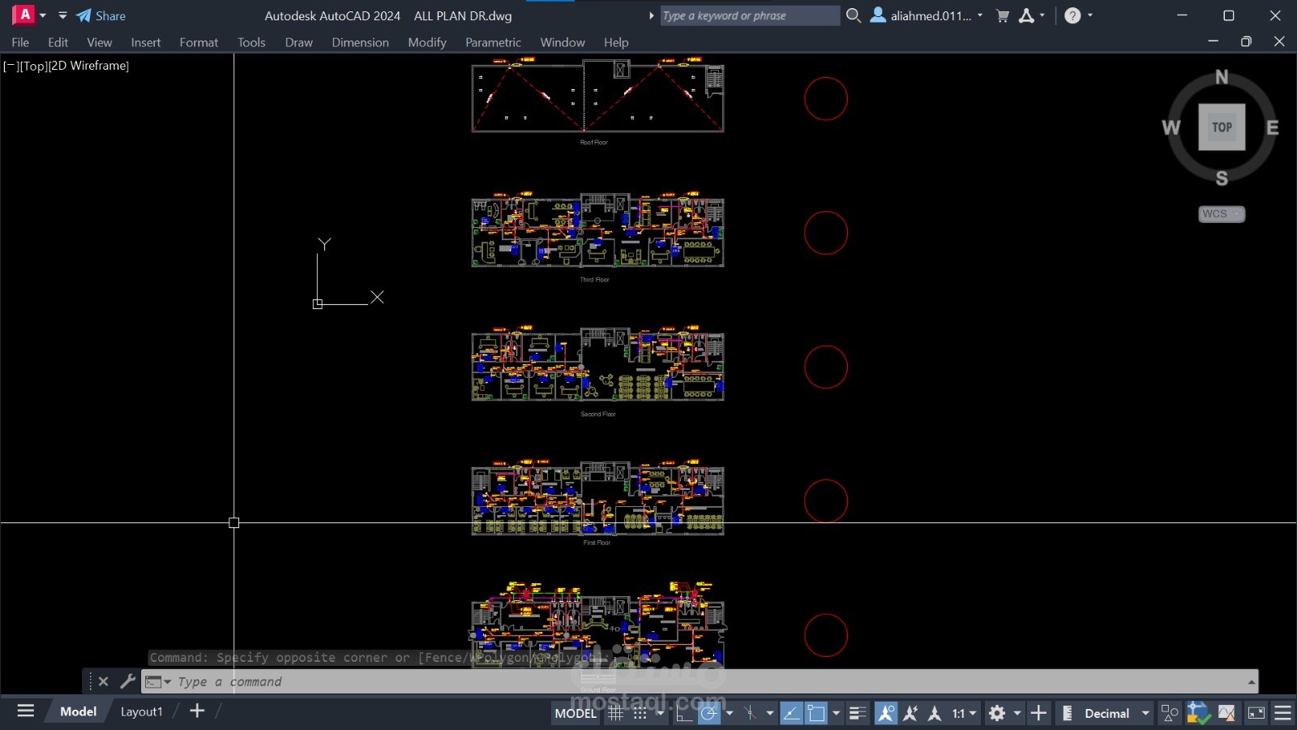1297x730 pixels.
Task: Expand workspace switching dropdown arrow
Action: [1017, 713]
